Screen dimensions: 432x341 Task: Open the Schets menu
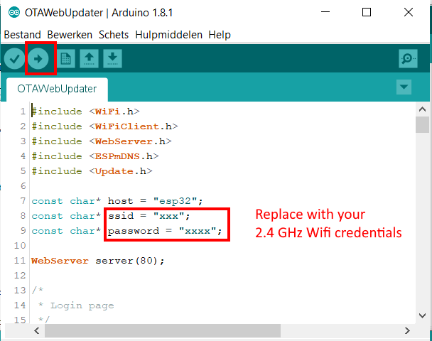pyautogui.click(x=114, y=35)
